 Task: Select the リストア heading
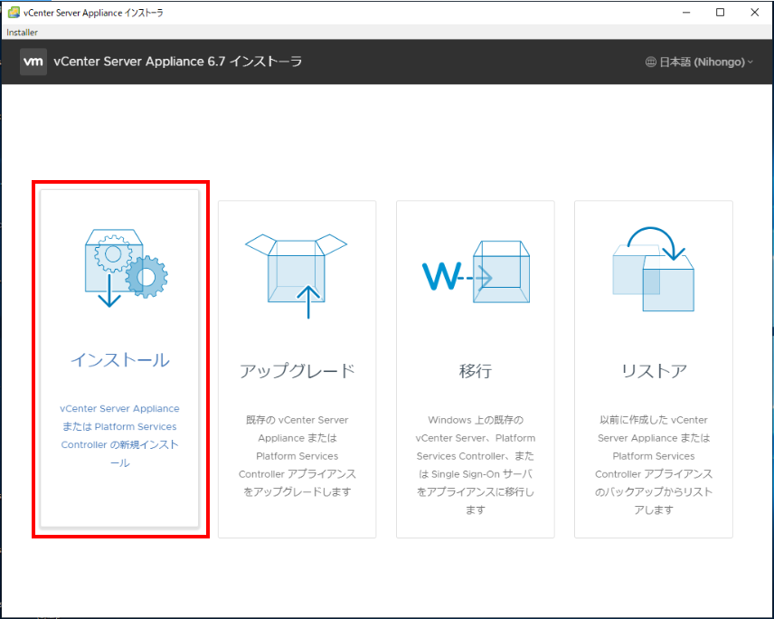654,370
